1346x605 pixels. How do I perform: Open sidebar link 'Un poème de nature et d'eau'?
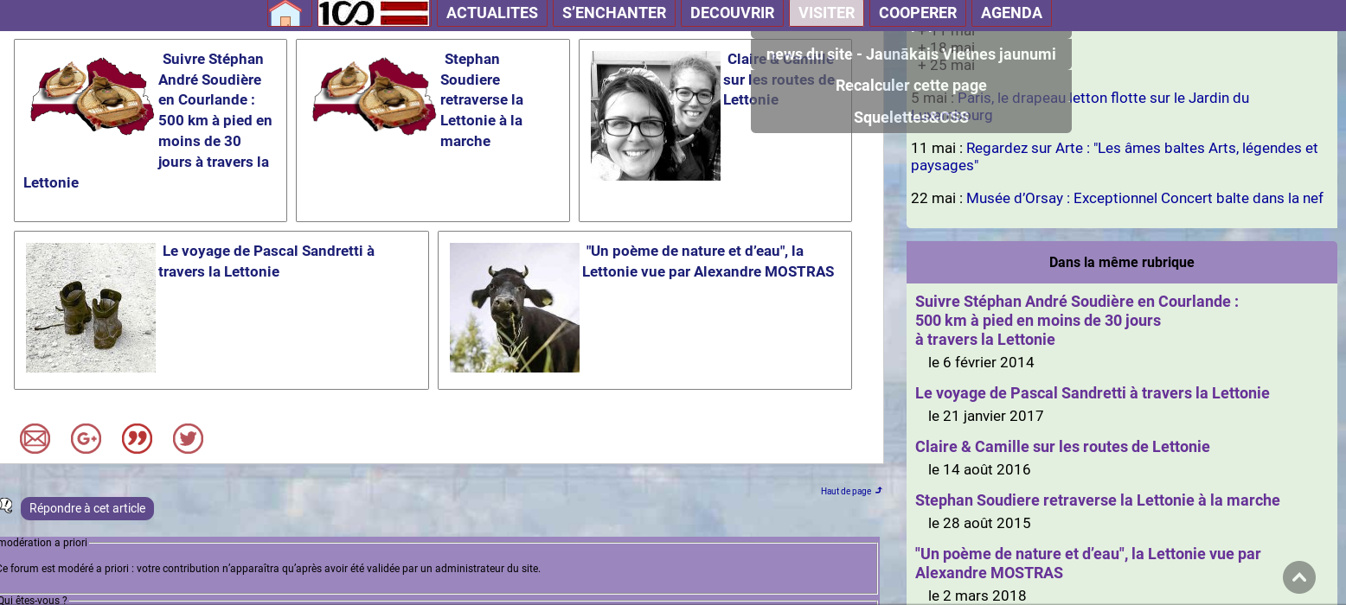coord(1088,564)
